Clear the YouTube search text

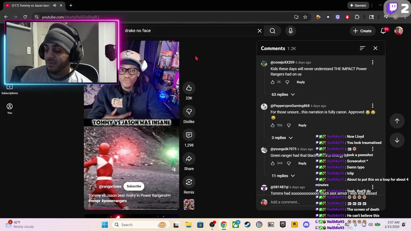point(259,31)
